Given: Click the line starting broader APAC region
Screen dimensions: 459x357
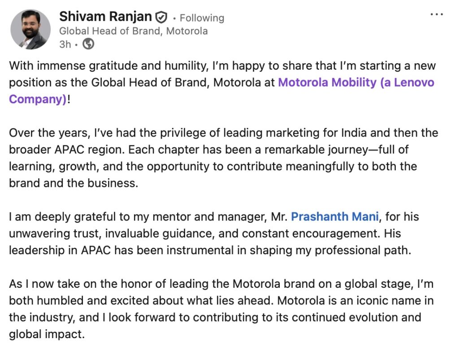Looking at the screenshot, I should point(208,150).
